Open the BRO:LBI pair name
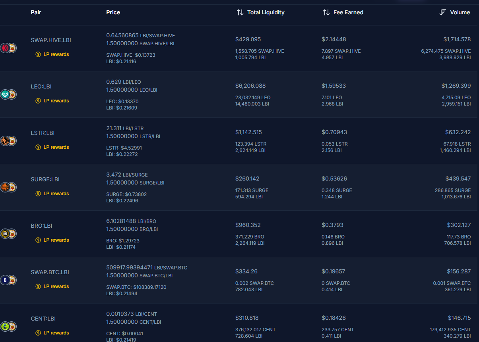Screen dimensions: 479x342 41,226
